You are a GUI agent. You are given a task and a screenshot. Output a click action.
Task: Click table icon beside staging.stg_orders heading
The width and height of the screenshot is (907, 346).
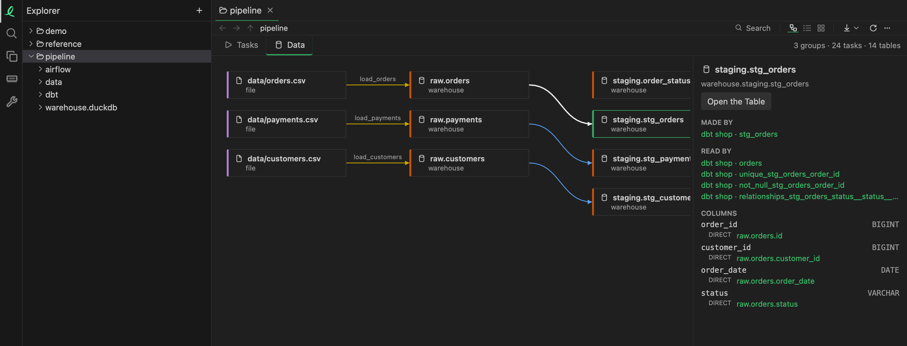tap(706, 70)
